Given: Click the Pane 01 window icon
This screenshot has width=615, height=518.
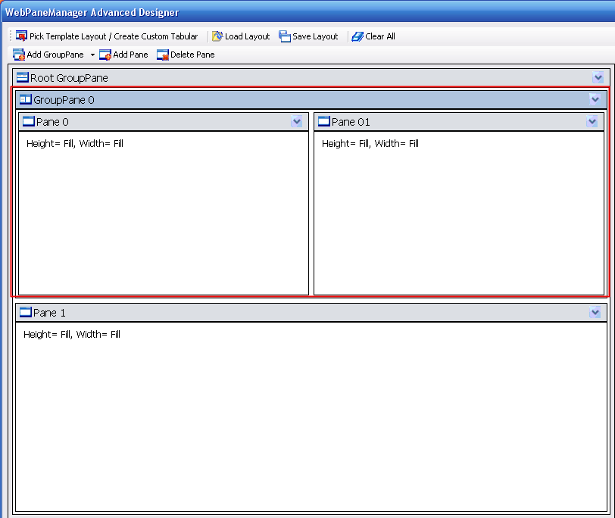Looking at the screenshot, I should 324,122.
